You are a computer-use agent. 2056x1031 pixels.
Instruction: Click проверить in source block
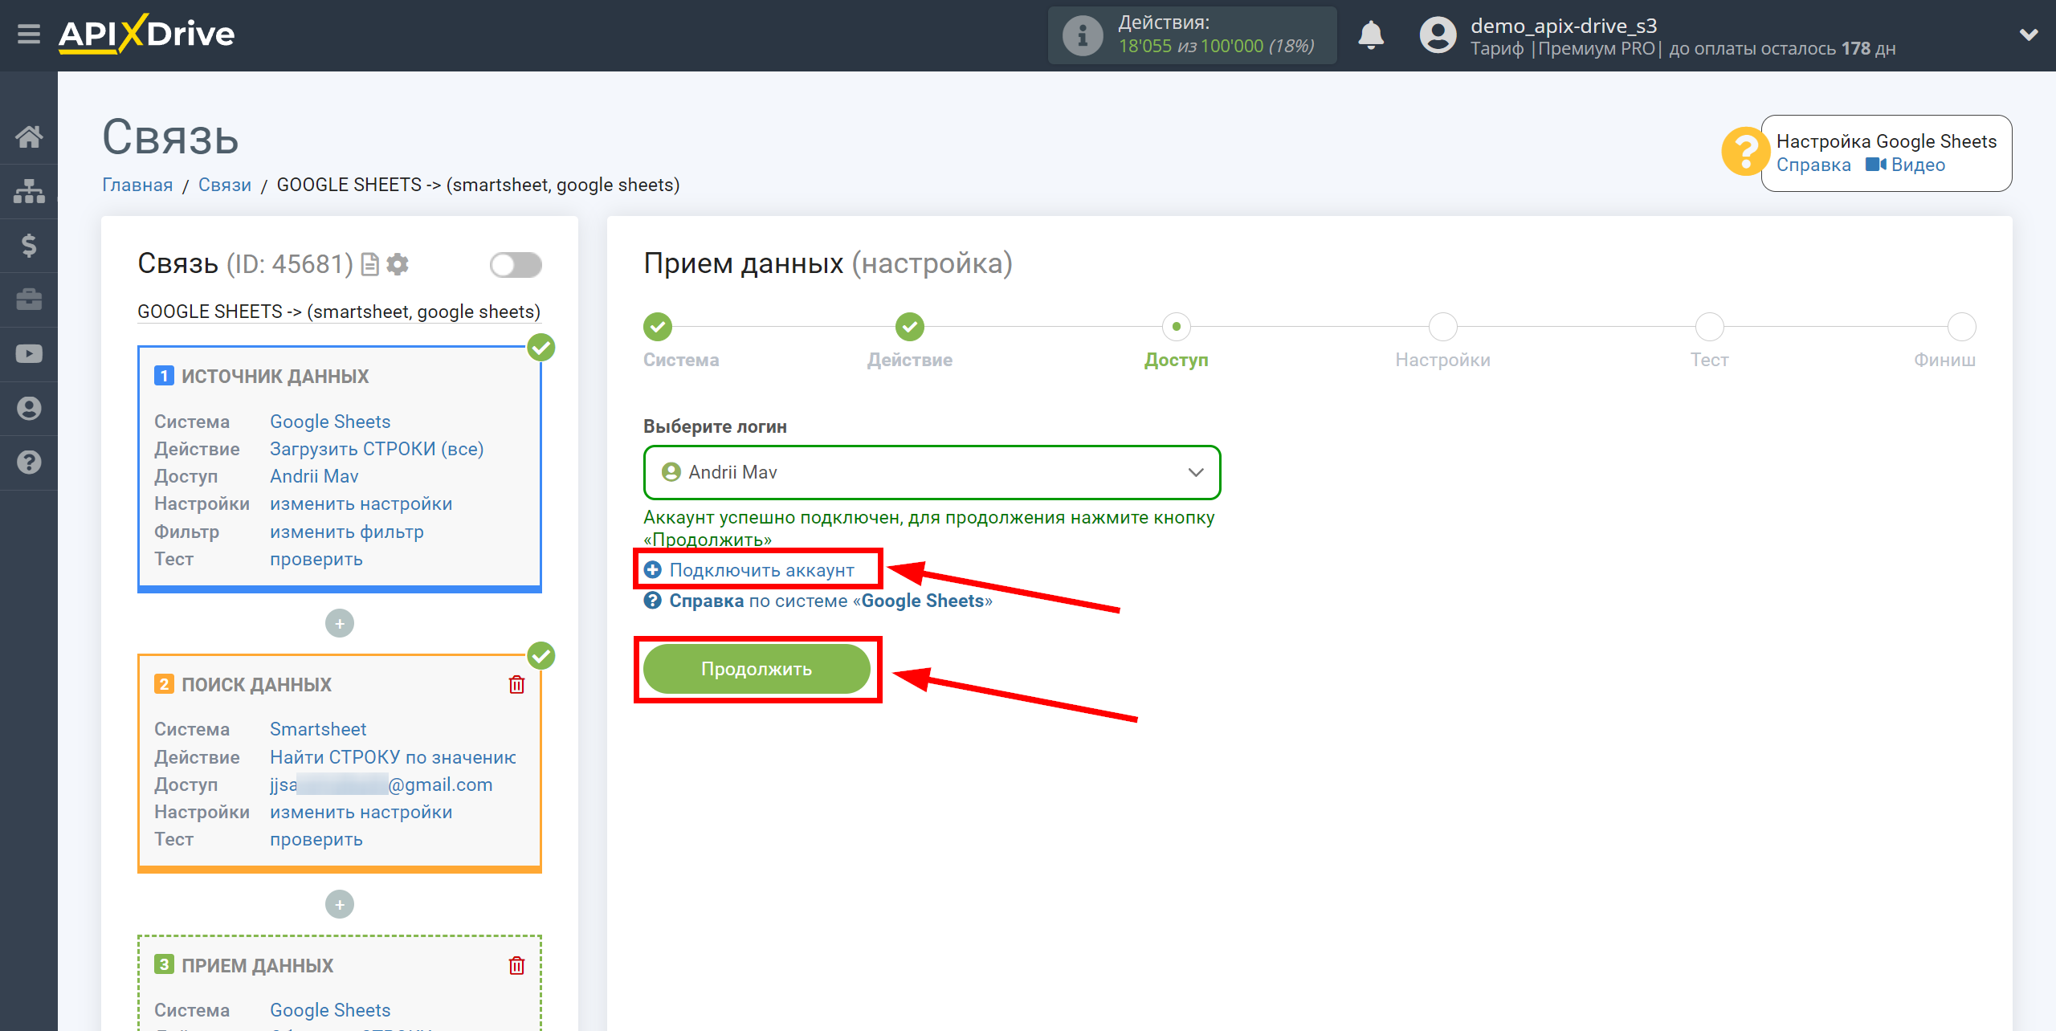click(316, 559)
